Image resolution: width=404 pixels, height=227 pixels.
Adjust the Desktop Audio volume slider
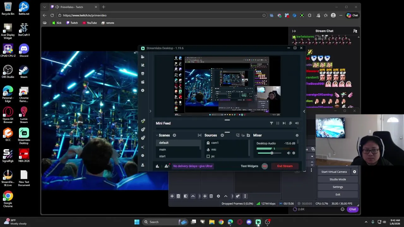[x=270, y=153]
